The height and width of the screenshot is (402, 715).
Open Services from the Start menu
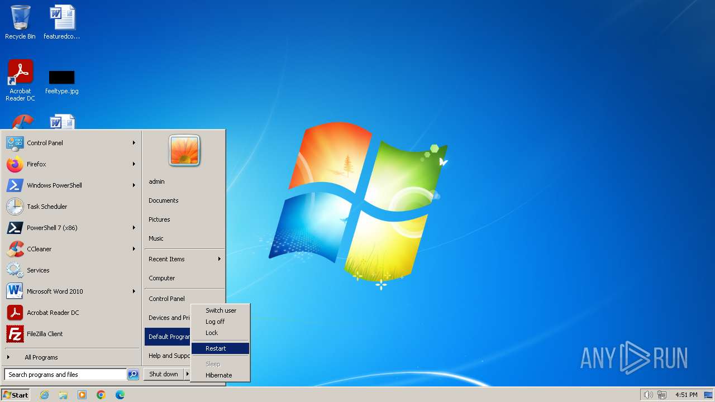[71, 270]
